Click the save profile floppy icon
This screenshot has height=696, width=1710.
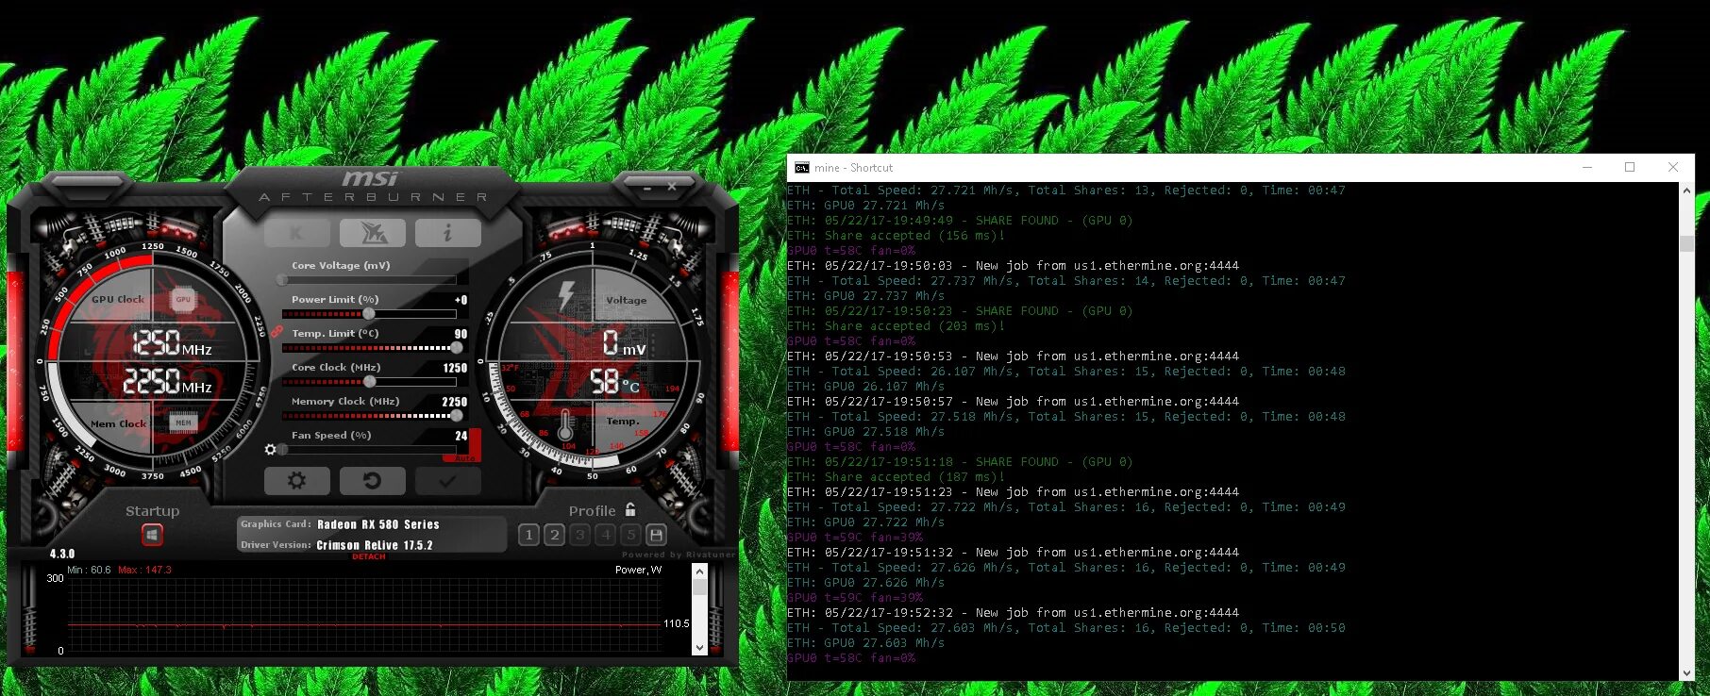click(657, 535)
